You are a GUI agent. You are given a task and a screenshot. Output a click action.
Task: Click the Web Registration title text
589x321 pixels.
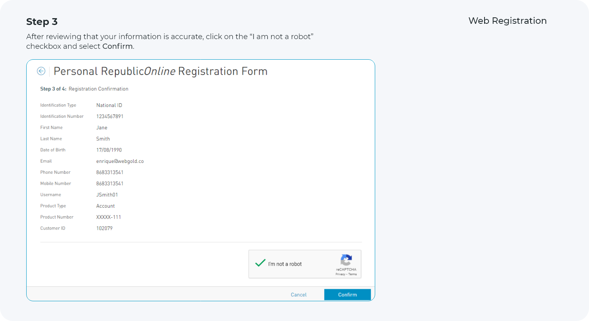pyautogui.click(x=508, y=21)
